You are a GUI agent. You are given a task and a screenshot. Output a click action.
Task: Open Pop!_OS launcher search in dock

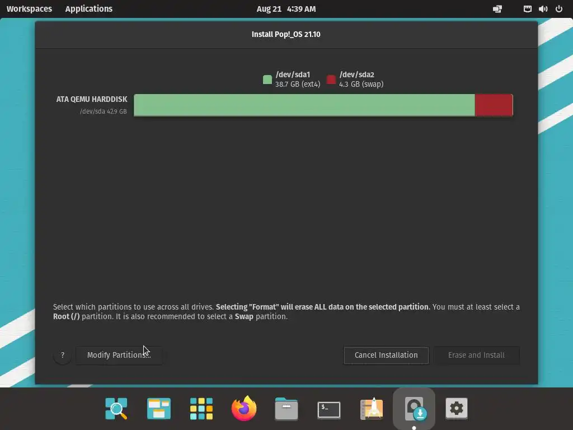pos(116,408)
